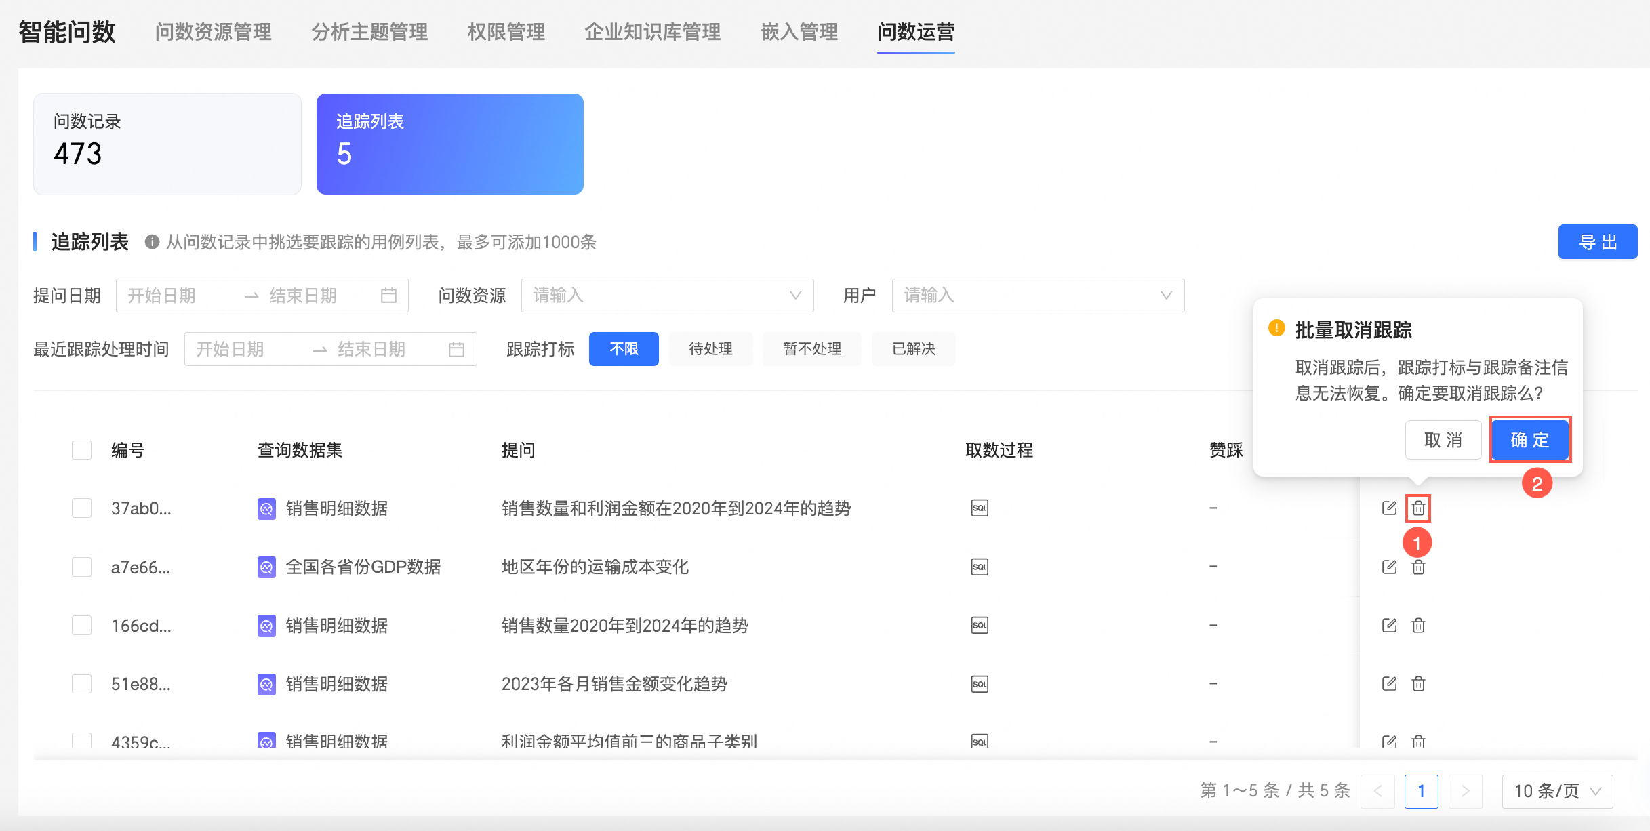Click edit icon for row 37ab0...
The image size is (1650, 831).
pyautogui.click(x=1389, y=508)
